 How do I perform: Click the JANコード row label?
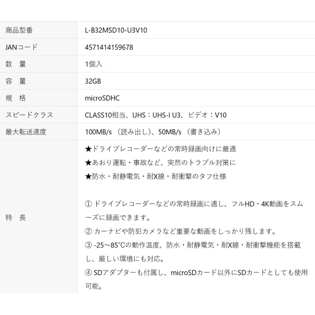tap(21, 48)
